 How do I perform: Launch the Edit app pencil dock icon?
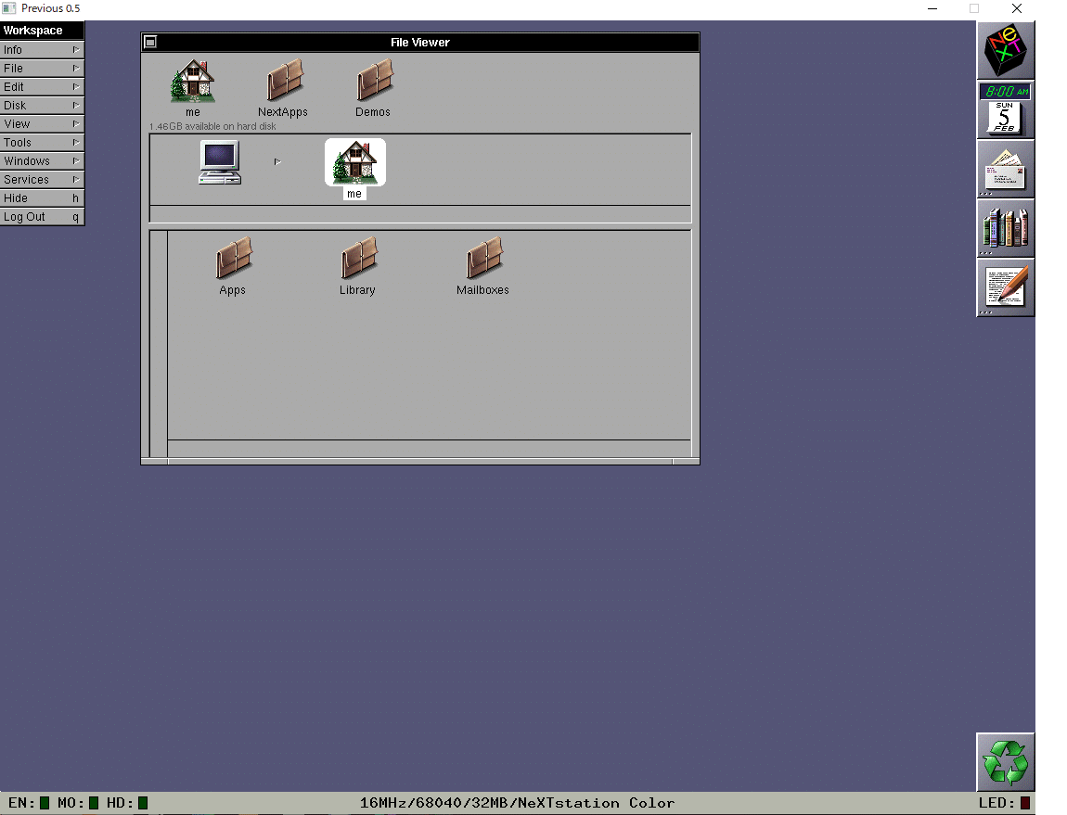tap(1006, 287)
